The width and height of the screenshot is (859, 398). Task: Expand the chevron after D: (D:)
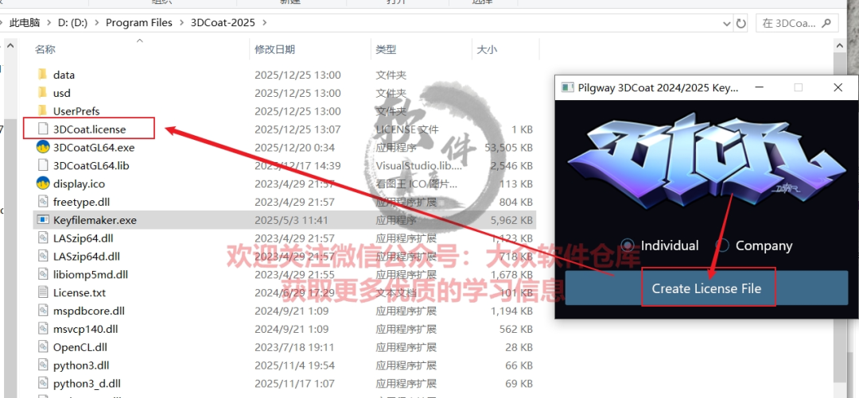(97, 23)
